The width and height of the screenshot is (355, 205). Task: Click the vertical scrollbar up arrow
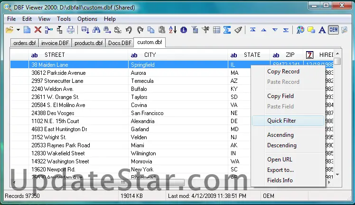337,53
